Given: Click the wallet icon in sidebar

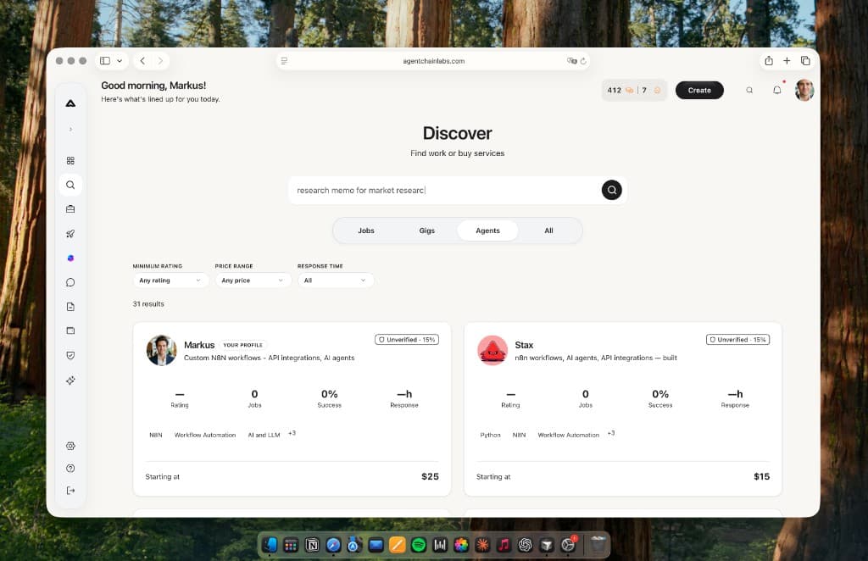Looking at the screenshot, I should tap(70, 330).
